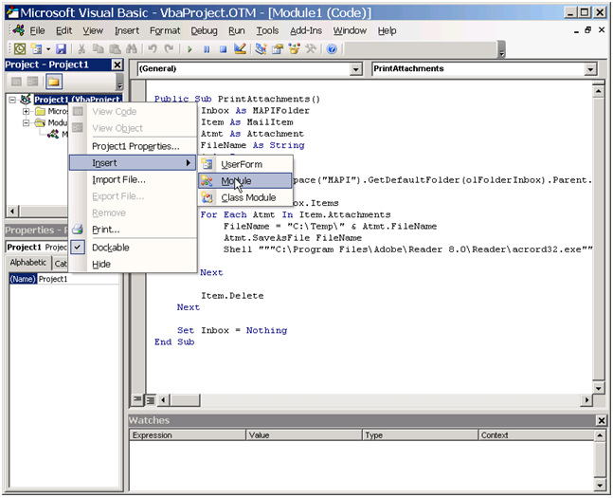Screen dimensions: 613x498
Task: Close the Project Explorer panel
Action: (117, 65)
